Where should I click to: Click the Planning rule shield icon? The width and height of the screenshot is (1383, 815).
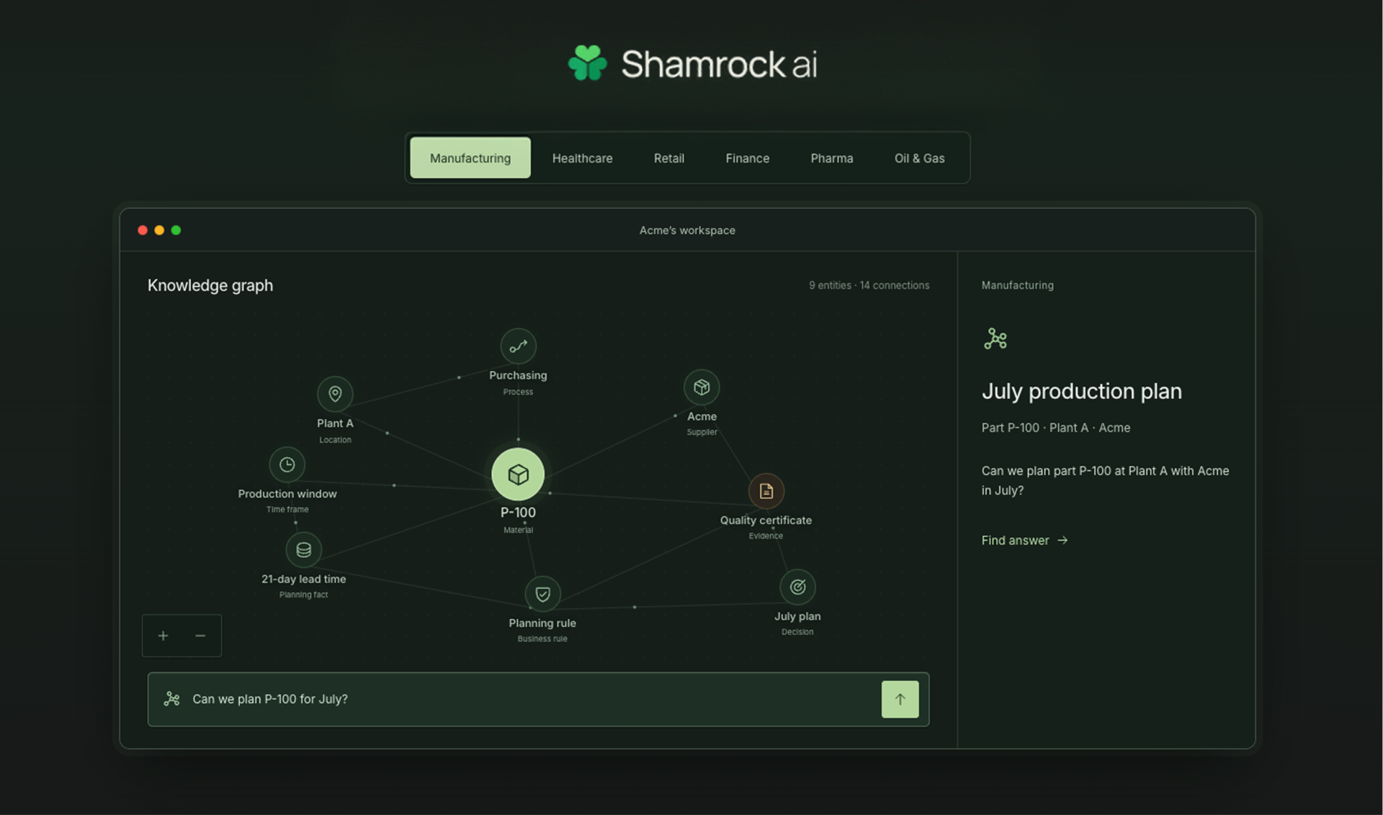(x=542, y=594)
